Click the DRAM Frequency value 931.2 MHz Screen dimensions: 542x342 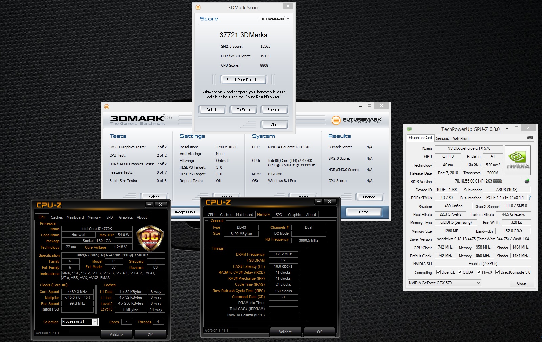(x=283, y=254)
